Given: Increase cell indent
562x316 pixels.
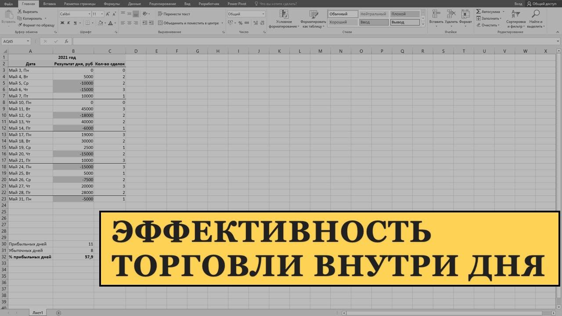Looking at the screenshot, I should point(152,22).
